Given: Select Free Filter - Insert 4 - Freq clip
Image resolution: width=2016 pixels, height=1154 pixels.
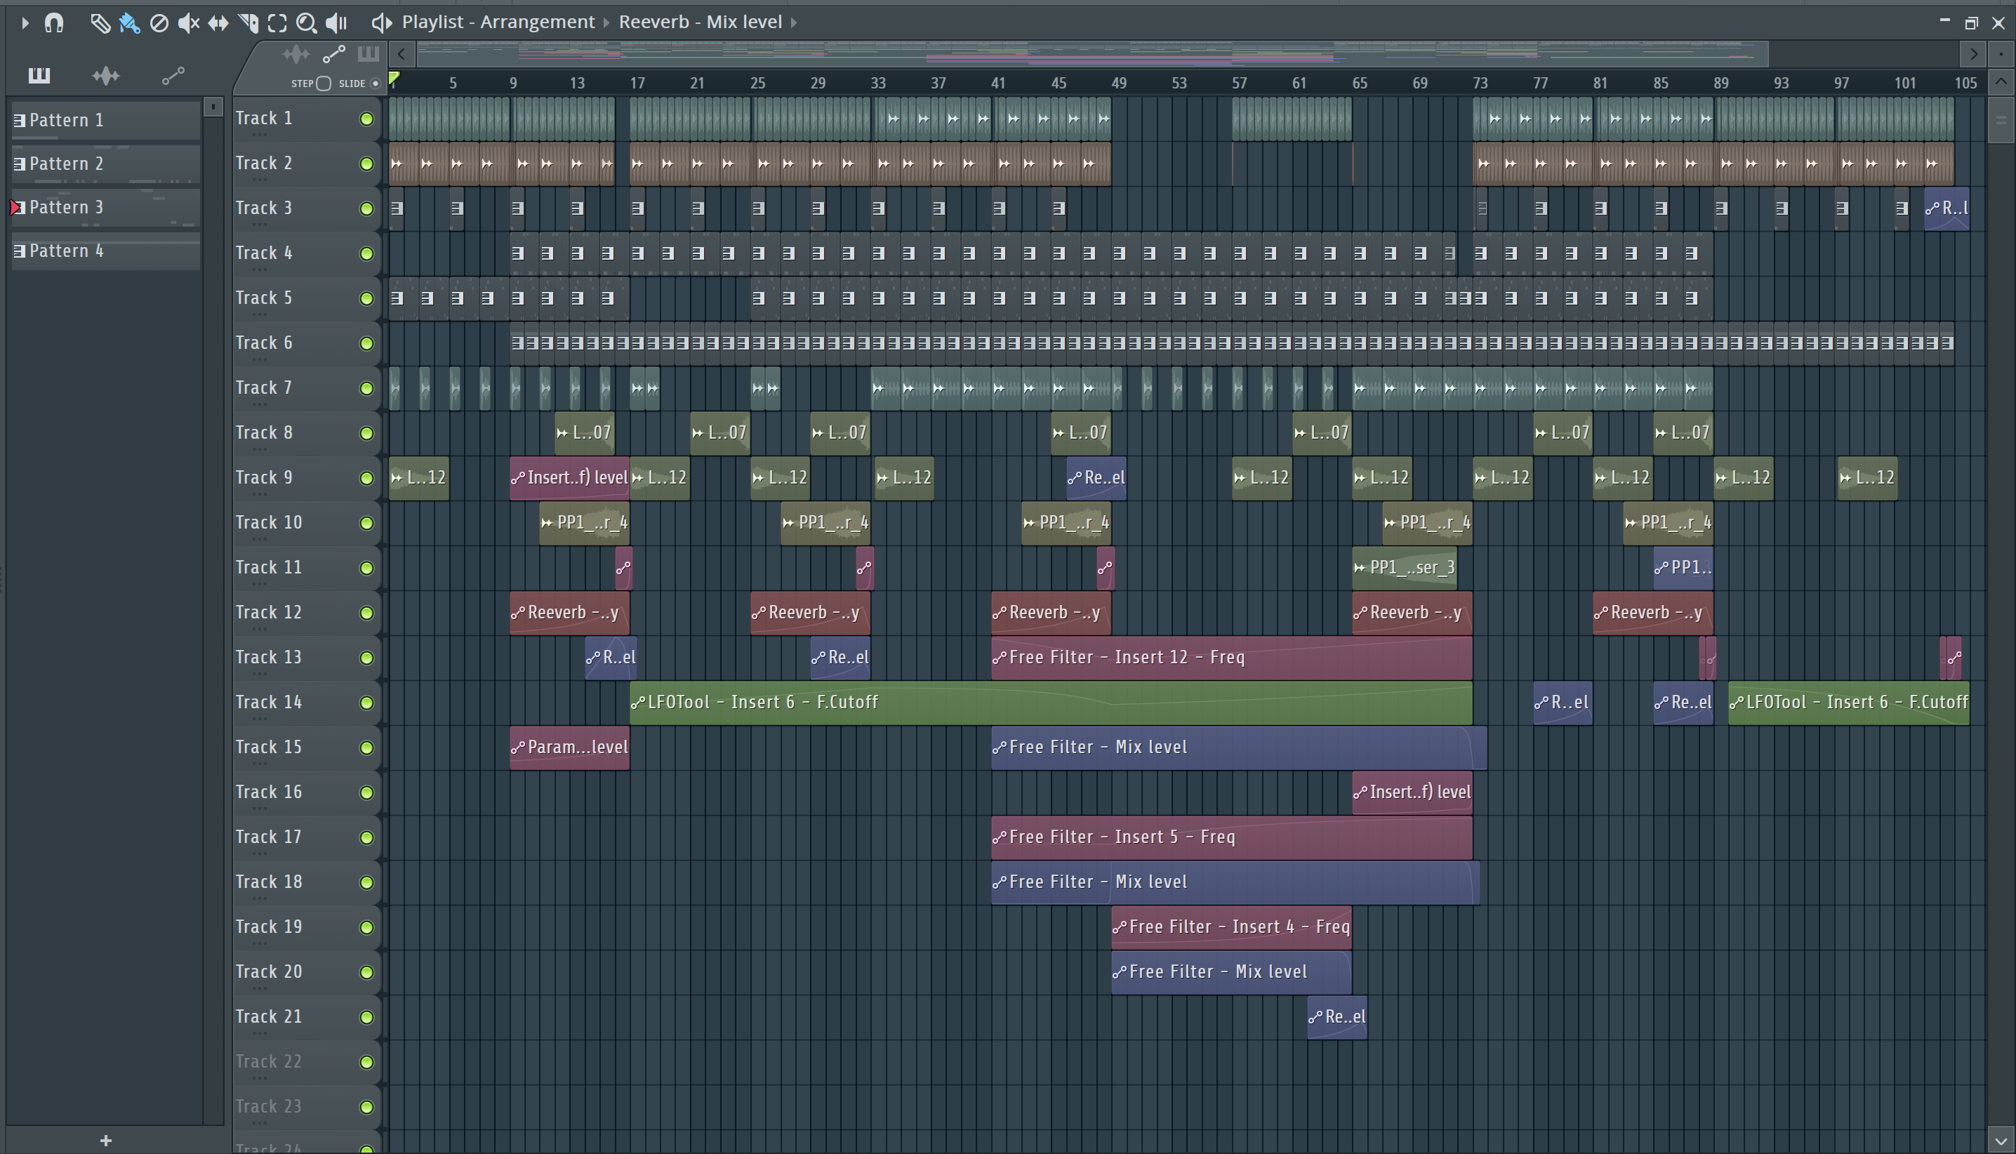Looking at the screenshot, I should [1231, 927].
